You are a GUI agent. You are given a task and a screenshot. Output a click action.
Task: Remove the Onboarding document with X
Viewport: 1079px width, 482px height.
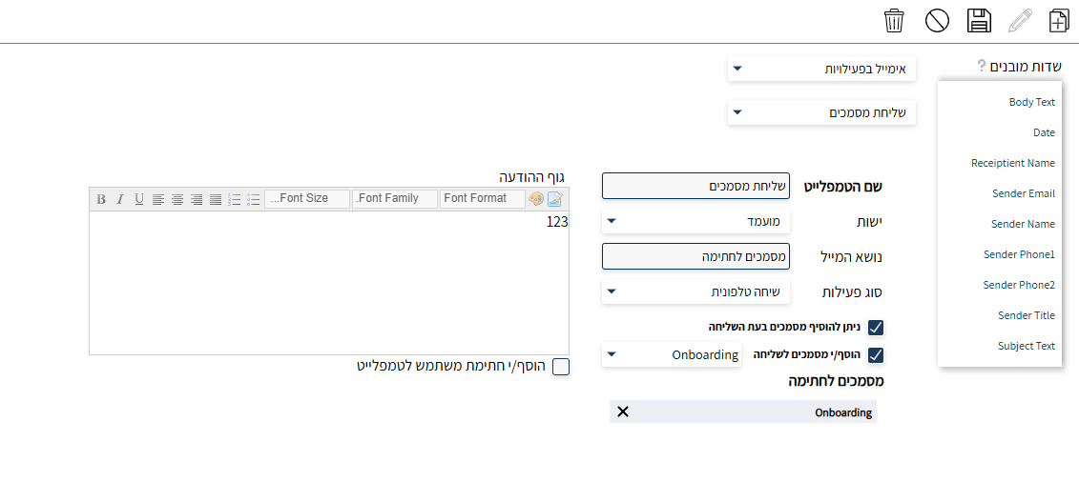[623, 412]
